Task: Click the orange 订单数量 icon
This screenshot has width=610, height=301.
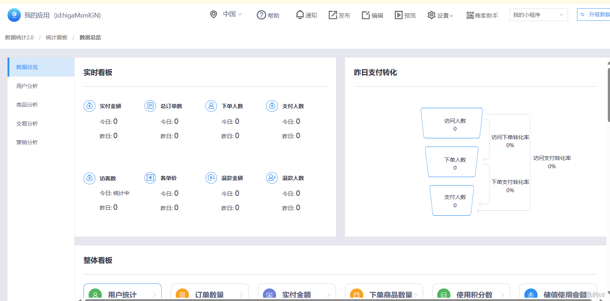Action: 182,293
